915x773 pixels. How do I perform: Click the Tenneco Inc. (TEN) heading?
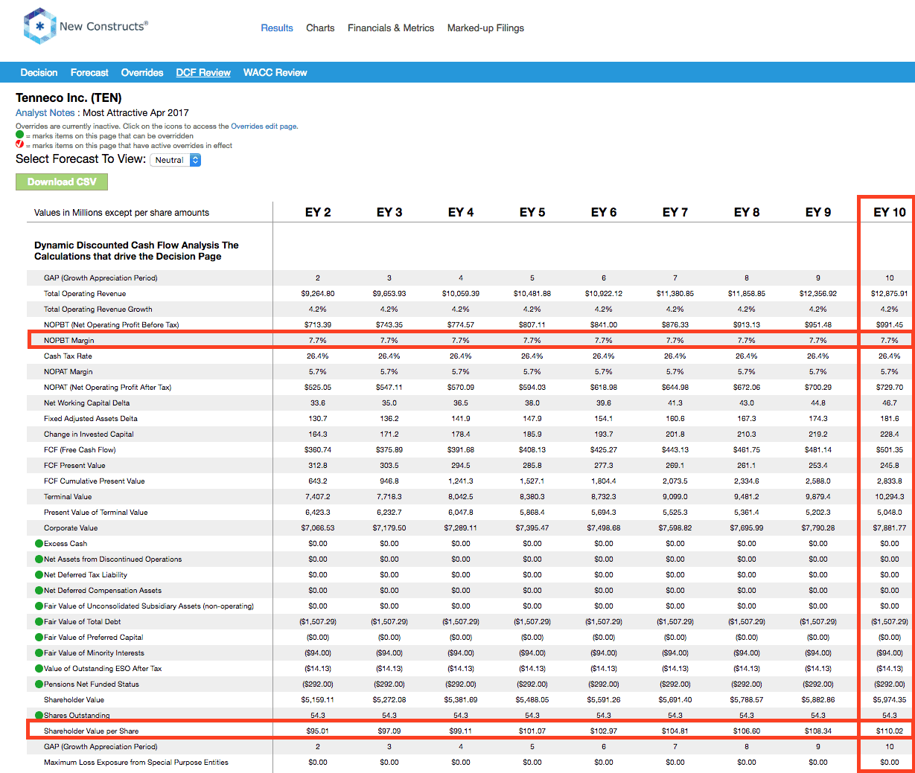68,97
